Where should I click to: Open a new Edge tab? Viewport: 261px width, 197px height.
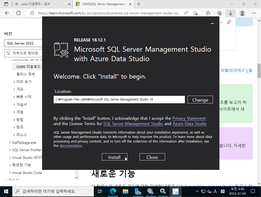(139, 4)
